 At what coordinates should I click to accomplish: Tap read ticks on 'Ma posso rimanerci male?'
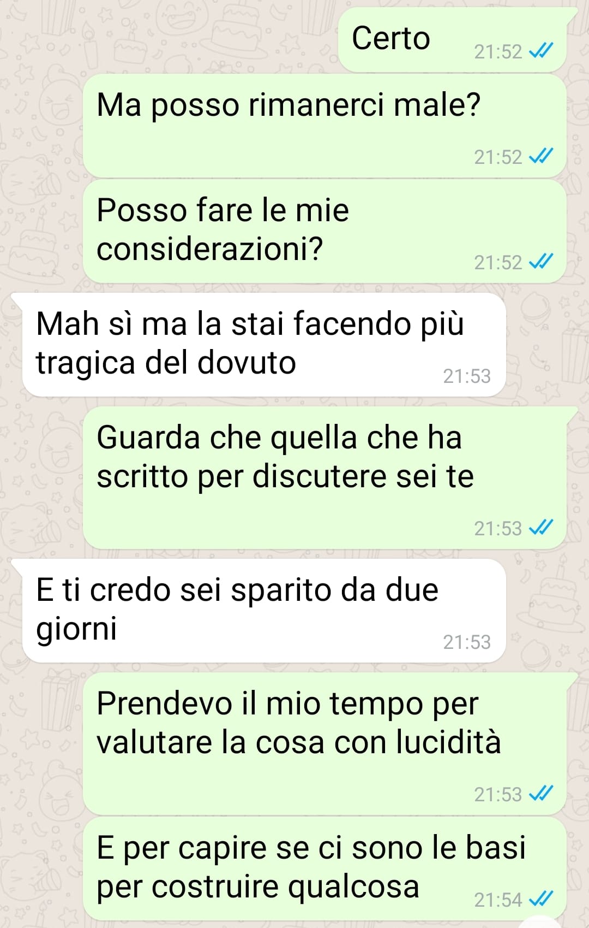(x=542, y=157)
